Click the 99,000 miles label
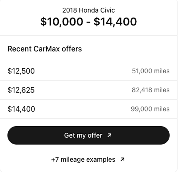178x172 pixels. tap(150, 109)
